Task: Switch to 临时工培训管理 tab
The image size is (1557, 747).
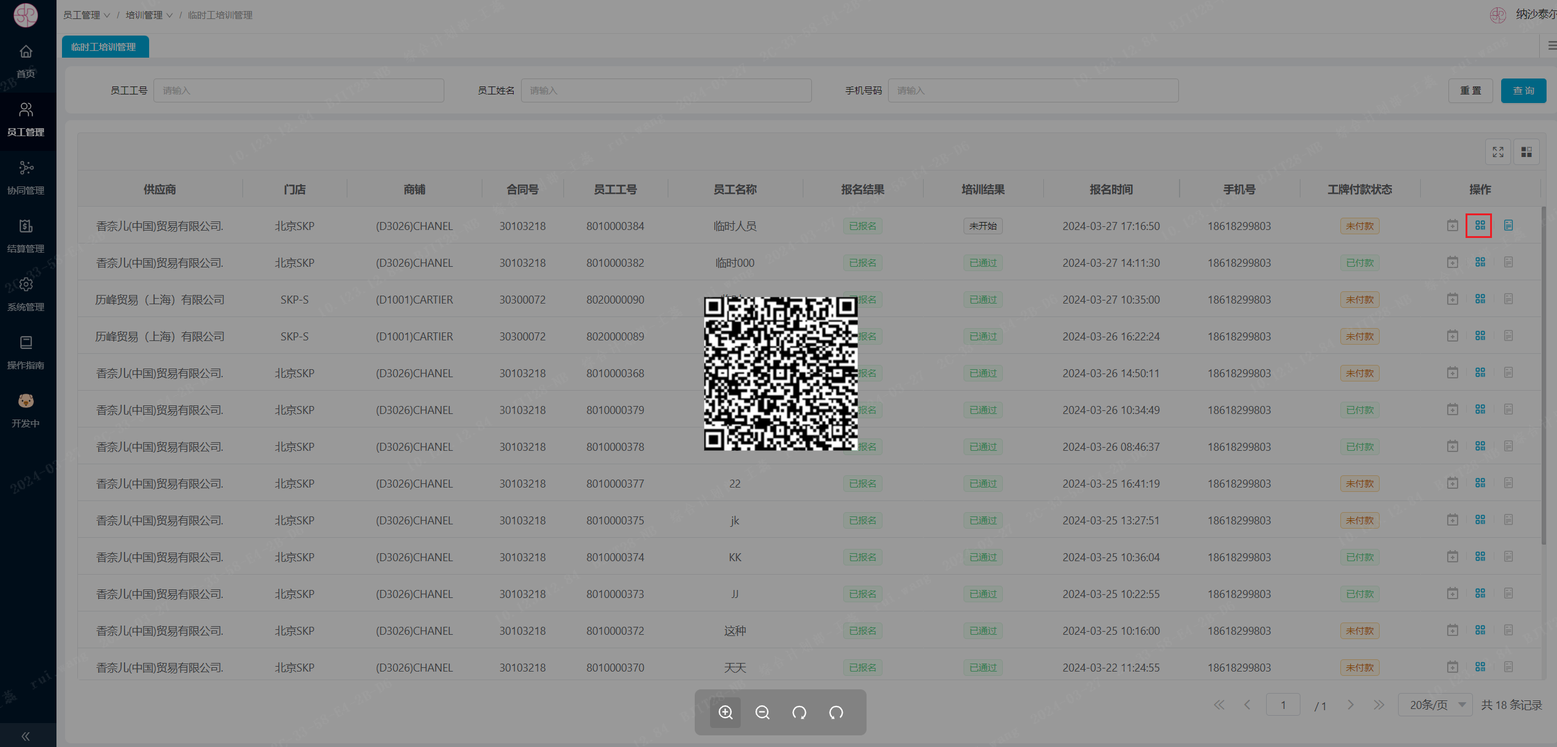Action: [x=105, y=47]
